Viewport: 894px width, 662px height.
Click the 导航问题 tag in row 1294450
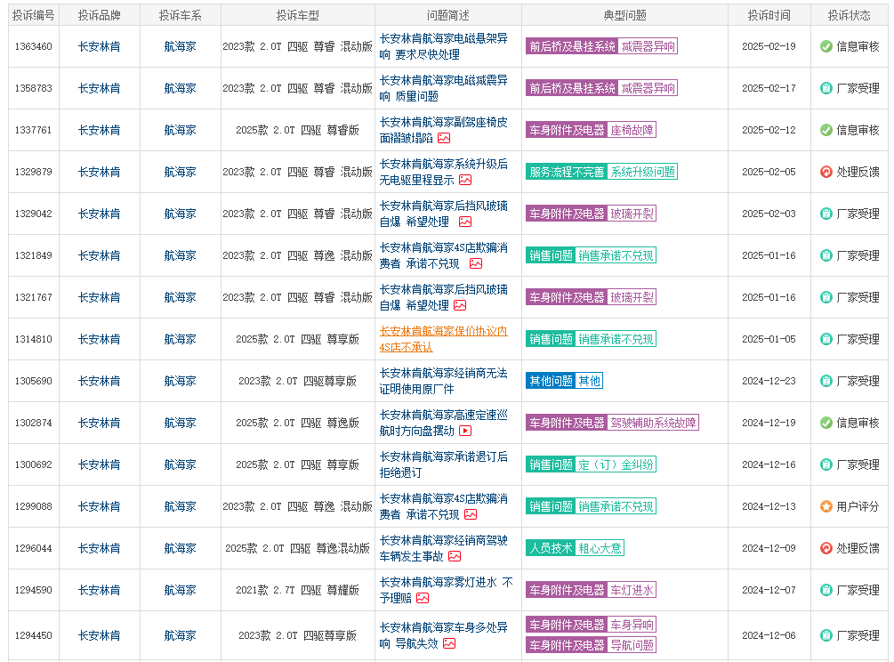[x=632, y=645]
